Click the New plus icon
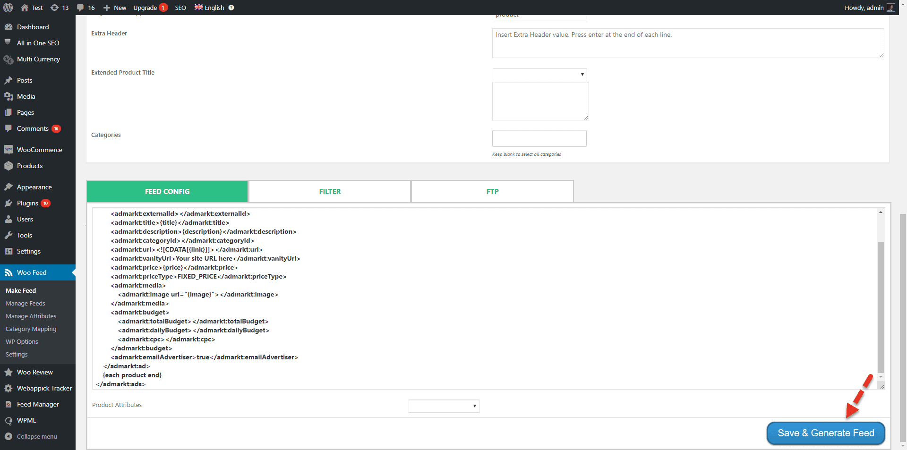 pyautogui.click(x=106, y=8)
